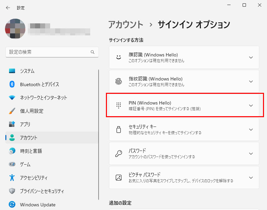
Task: Click アカウント in the breadcrumb
Action: coord(126,24)
